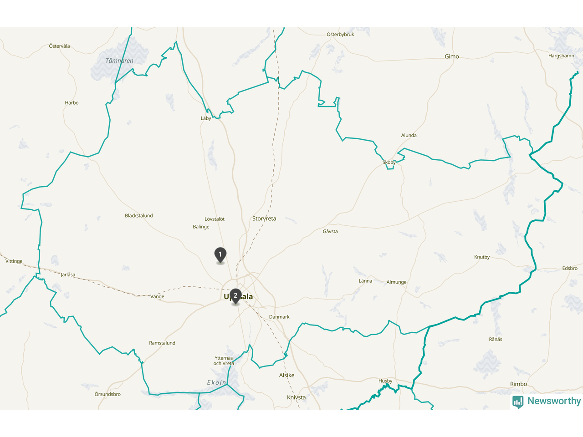Select the Hargshamn label
This screenshot has width=583, height=437.
561,56
